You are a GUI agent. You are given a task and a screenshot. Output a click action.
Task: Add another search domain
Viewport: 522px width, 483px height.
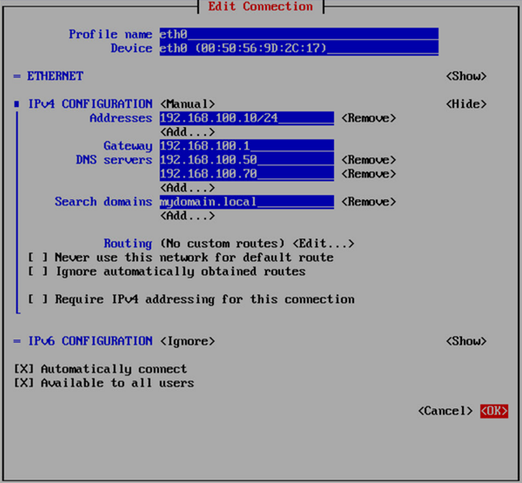pos(187,216)
